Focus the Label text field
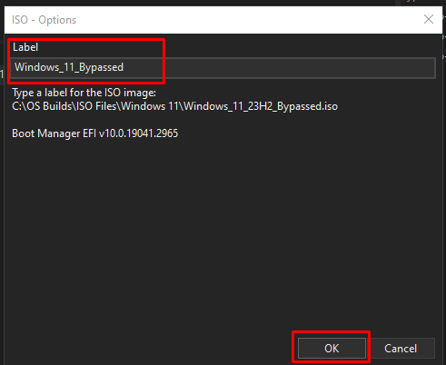The image size is (446, 365). click(223, 67)
